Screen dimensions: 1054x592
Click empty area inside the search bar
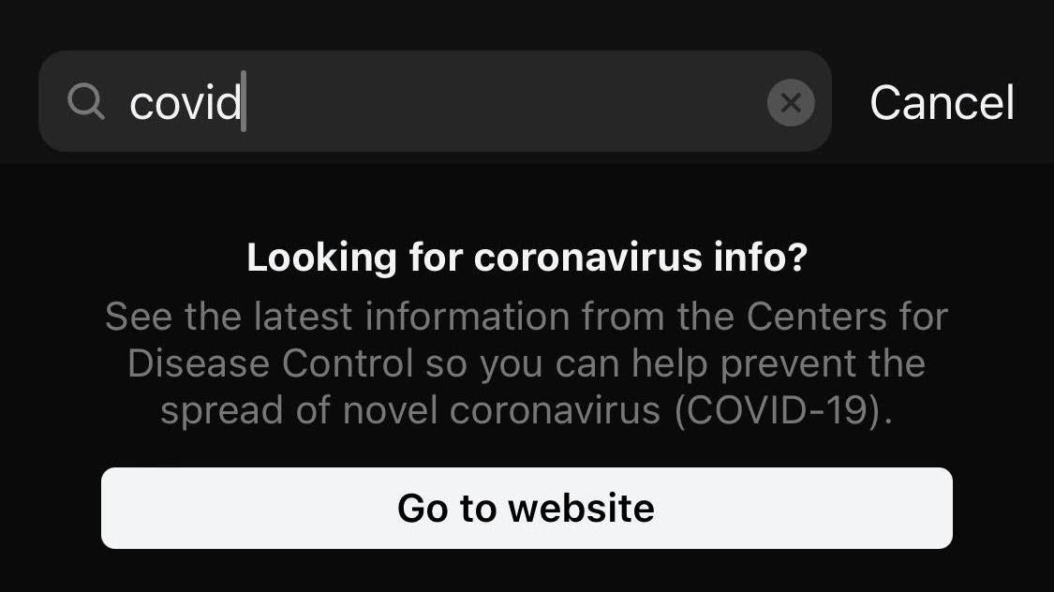coord(504,101)
